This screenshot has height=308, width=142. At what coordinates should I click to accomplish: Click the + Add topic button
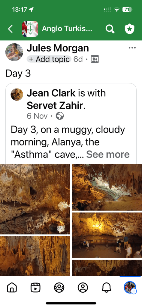(49, 59)
